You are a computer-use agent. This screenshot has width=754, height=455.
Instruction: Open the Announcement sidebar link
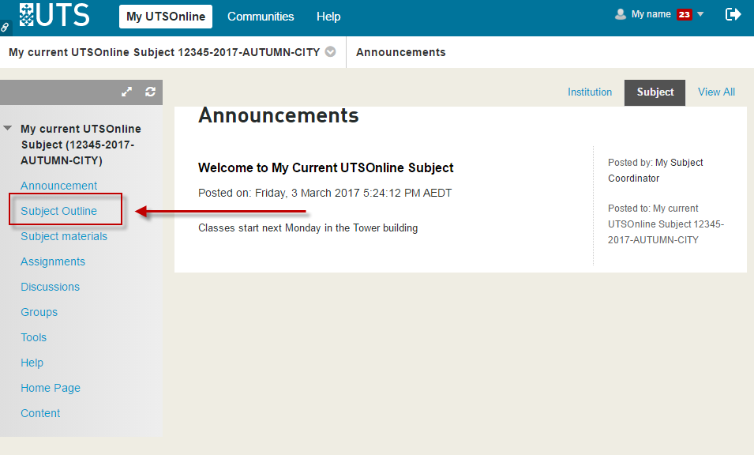tap(58, 186)
